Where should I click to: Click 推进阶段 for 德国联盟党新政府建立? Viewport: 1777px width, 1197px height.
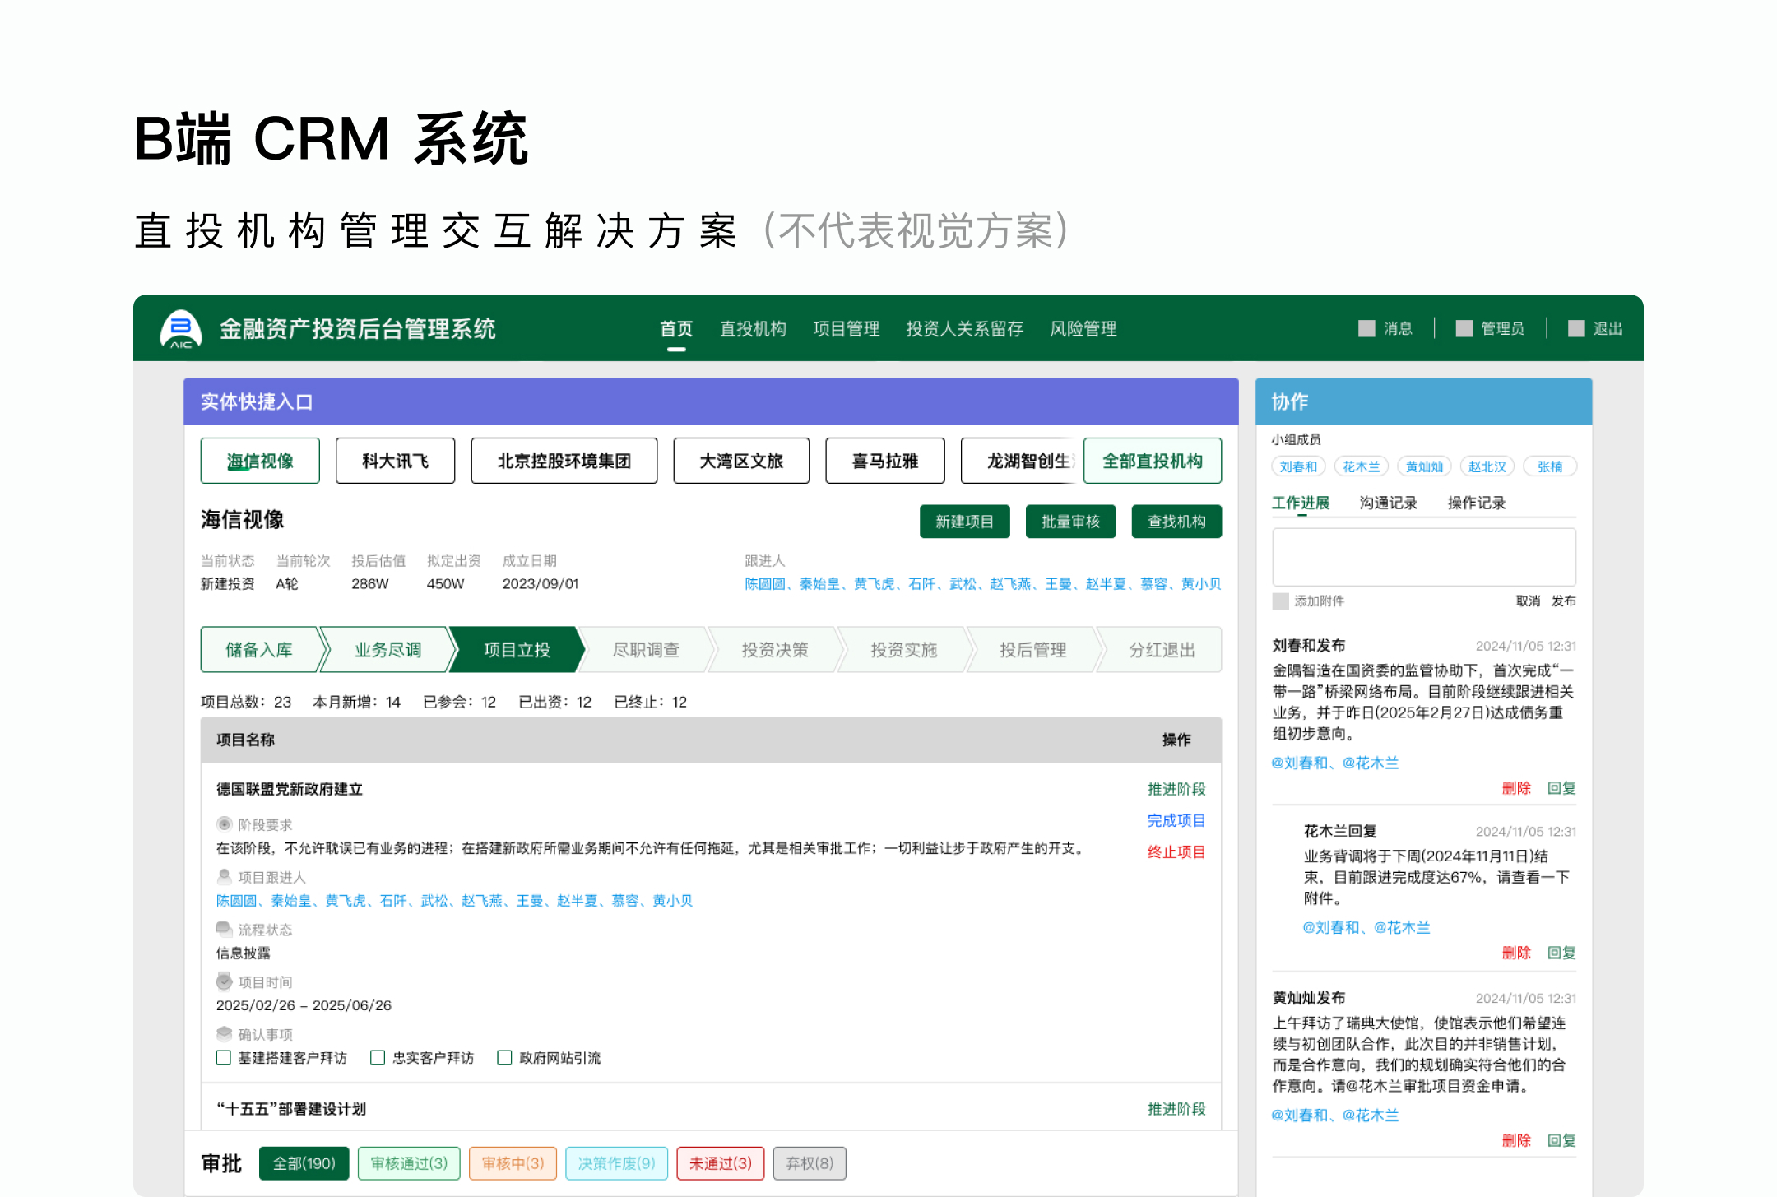[x=1178, y=788]
